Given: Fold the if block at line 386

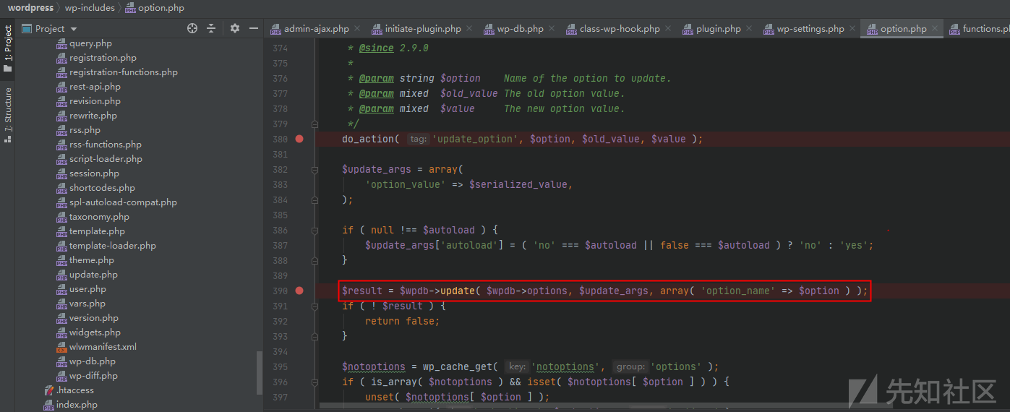Looking at the screenshot, I should (315, 230).
